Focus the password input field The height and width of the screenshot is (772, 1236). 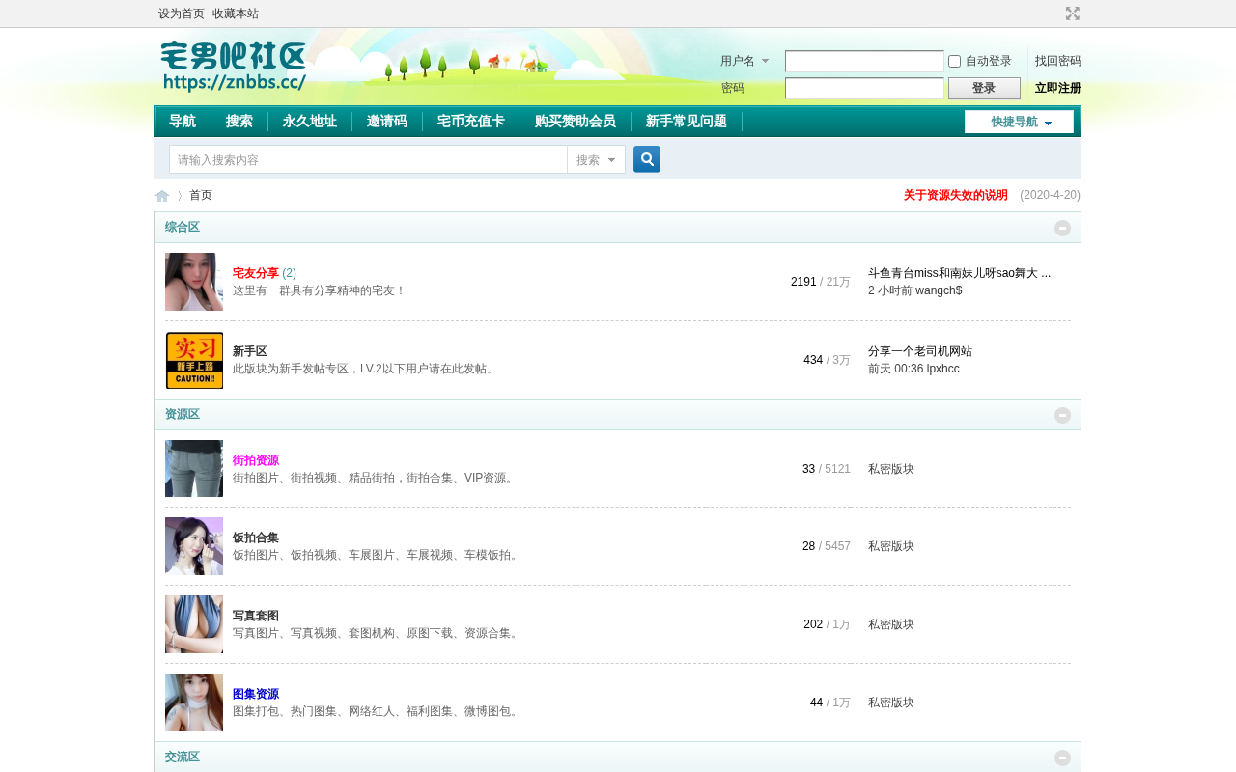coord(864,88)
